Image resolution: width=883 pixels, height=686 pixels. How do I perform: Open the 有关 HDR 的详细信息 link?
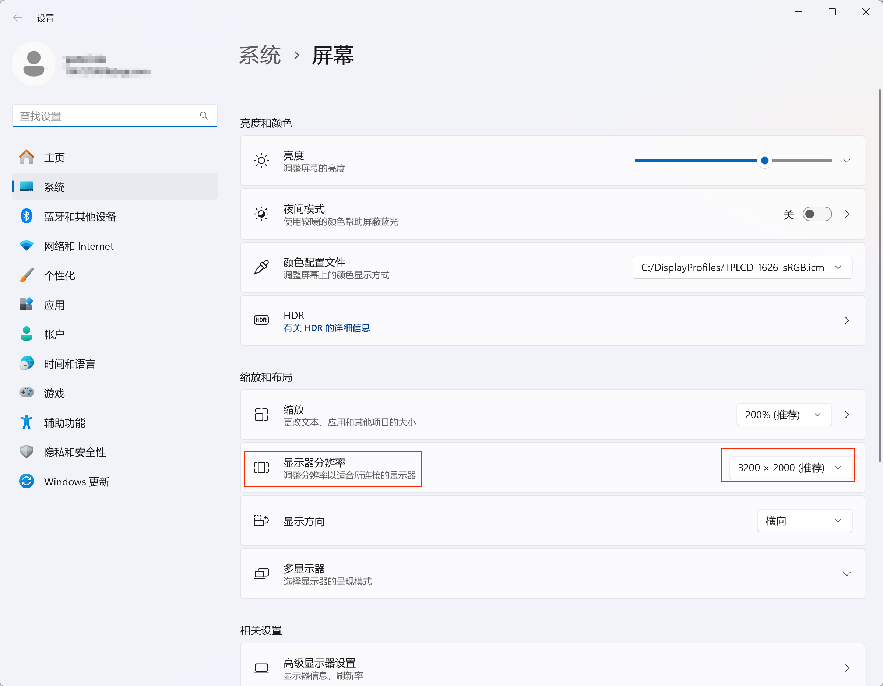(327, 328)
